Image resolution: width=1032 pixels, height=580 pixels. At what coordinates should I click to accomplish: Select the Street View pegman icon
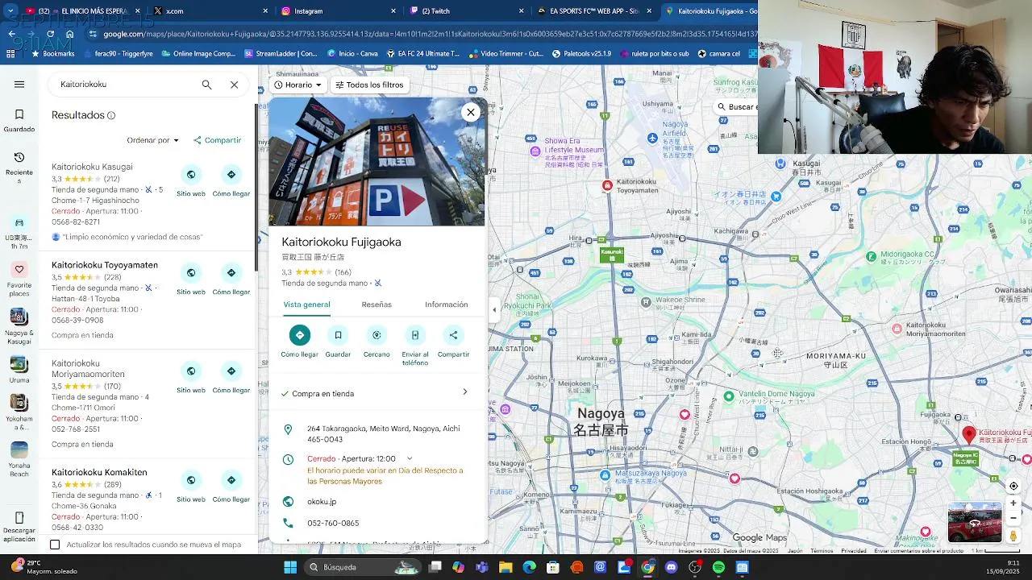1013,536
